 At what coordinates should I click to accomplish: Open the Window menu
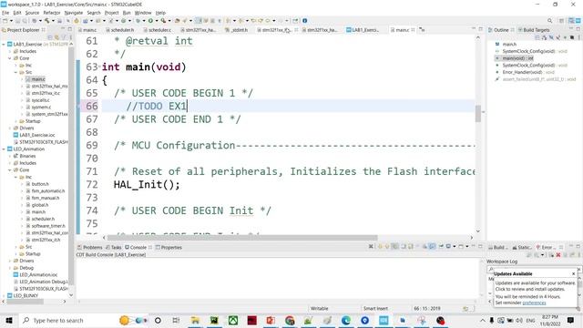[x=143, y=13]
